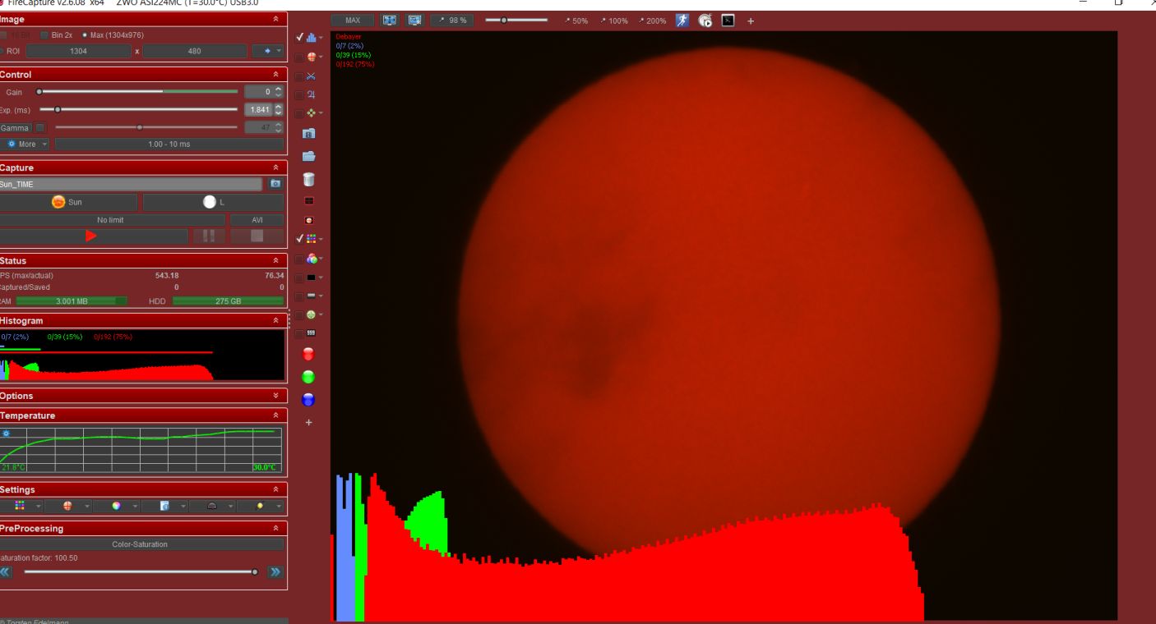Click the running man autorun icon
Image resolution: width=1156 pixels, height=624 pixels.
(x=682, y=20)
